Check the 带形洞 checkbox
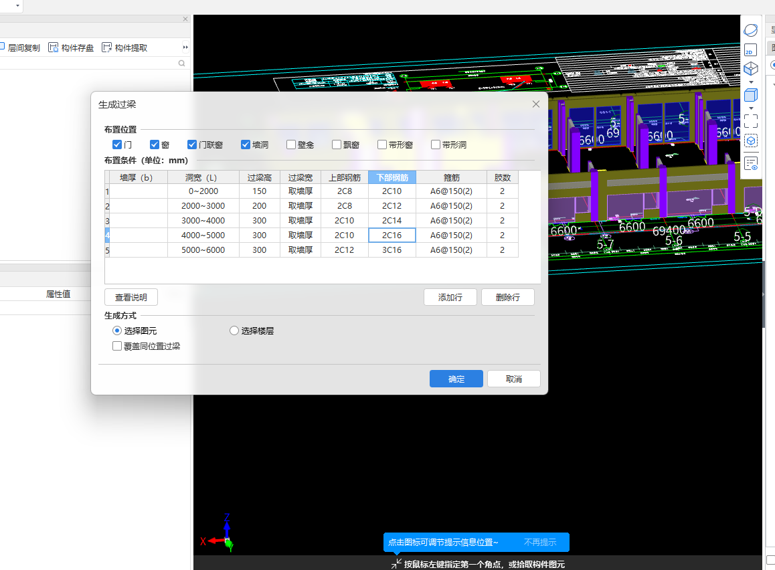The width and height of the screenshot is (775, 570). (x=436, y=145)
